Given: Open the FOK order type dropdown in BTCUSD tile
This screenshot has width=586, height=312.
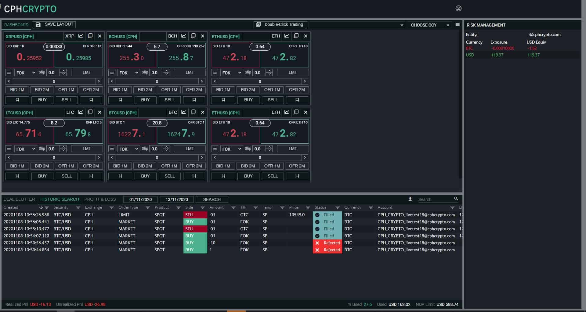Looking at the screenshot, I should pyautogui.click(x=128, y=149).
